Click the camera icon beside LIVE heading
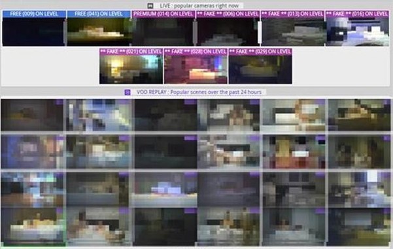 [x=150, y=6]
